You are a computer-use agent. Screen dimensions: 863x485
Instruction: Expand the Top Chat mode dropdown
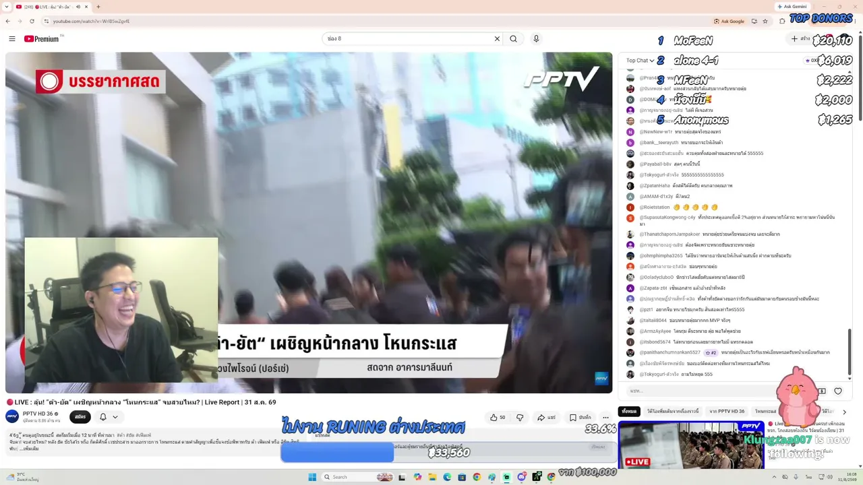[x=640, y=61]
